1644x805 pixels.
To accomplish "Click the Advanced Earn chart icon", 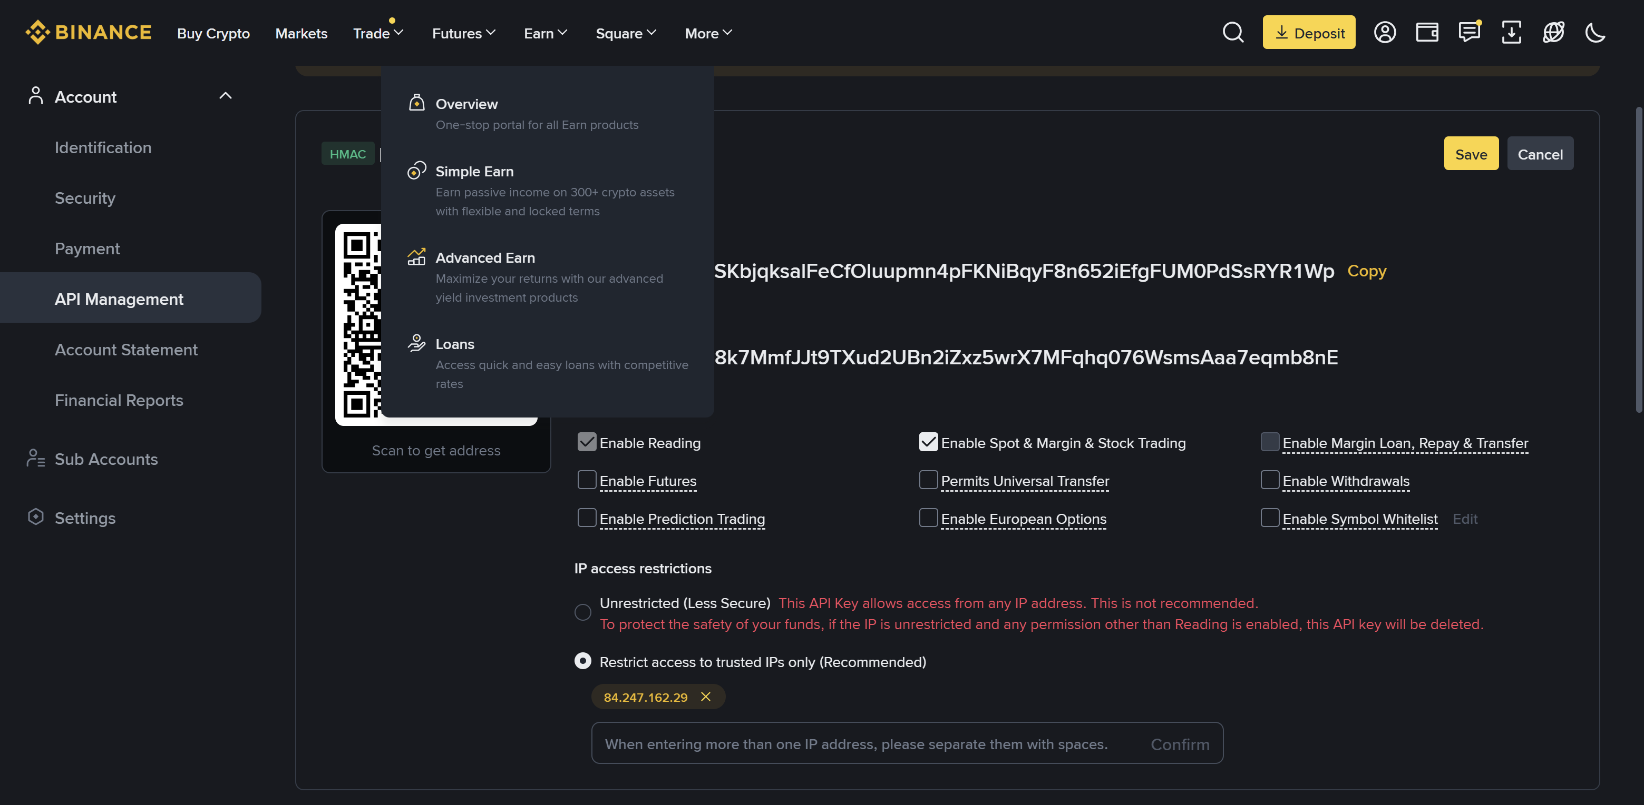I will coord(416,257).
